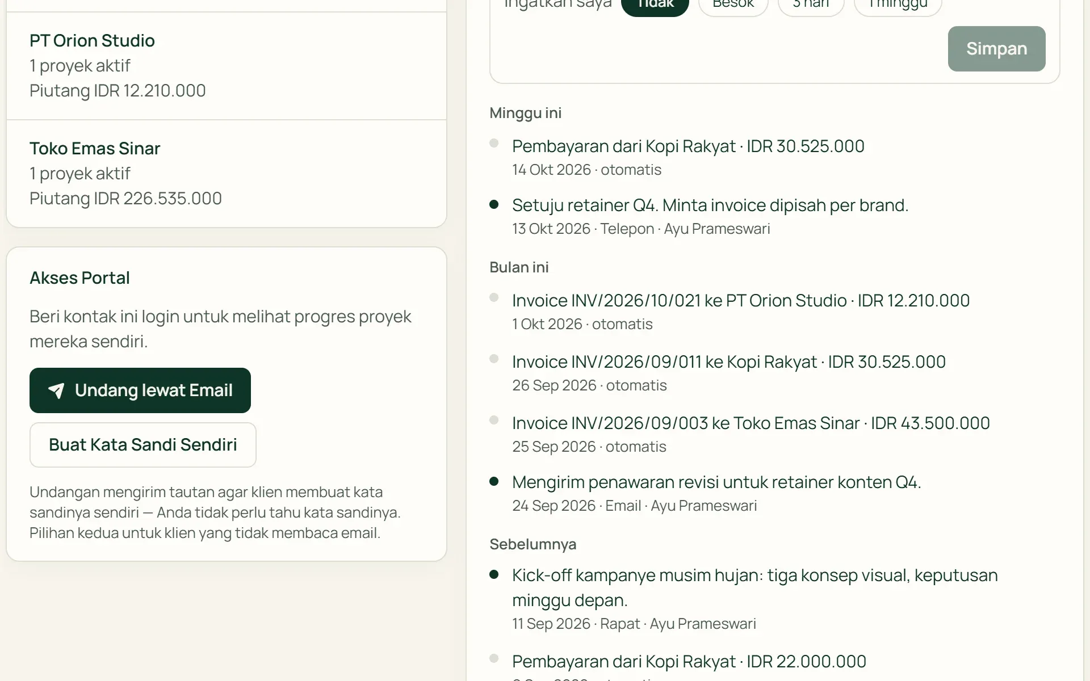Click the dark bullet beside Setuju retainer Q4

pos(494,204)
